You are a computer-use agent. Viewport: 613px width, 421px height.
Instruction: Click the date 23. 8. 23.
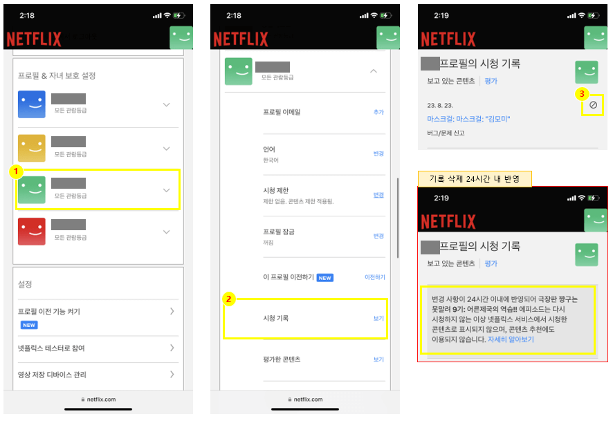pos(440,106)
